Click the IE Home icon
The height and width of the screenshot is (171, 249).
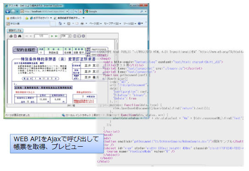60,23
